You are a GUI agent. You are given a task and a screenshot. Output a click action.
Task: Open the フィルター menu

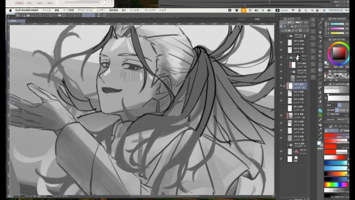[135, 10]
